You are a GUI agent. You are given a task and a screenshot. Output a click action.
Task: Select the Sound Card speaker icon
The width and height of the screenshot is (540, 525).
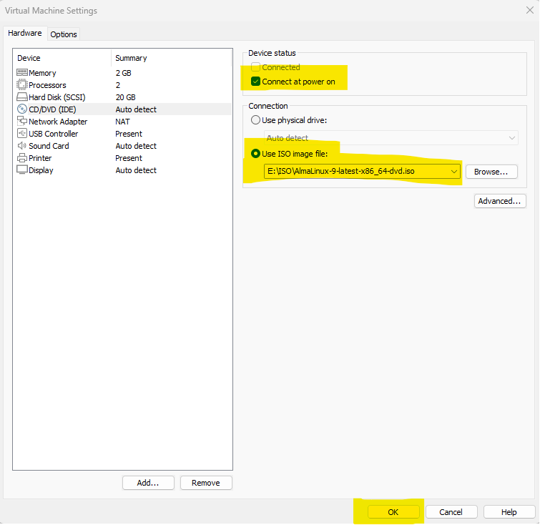pos(22,146)
